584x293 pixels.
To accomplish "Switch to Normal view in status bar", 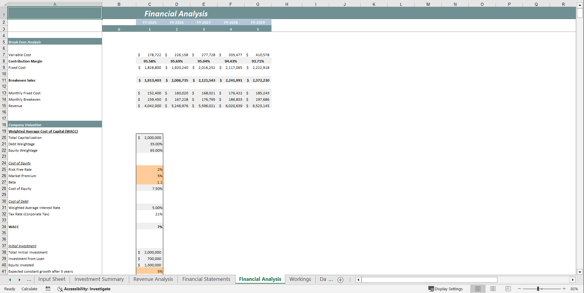I will (478, 289).
